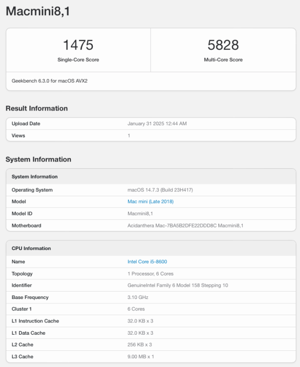Screen dimensions: 300x367
Task: Click the Acidanthera Mac-7BA5B2DFE22DDD8C motherboard value
Action: point(185,226)
